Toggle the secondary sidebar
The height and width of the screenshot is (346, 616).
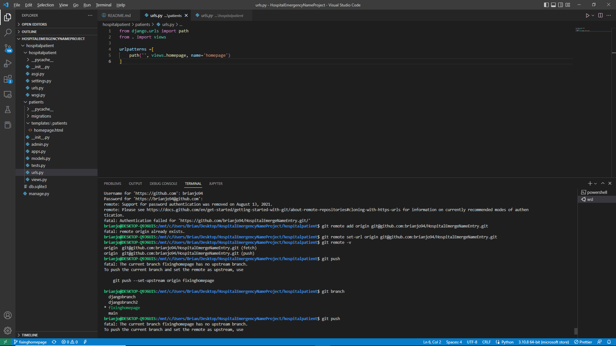[560, 5]
